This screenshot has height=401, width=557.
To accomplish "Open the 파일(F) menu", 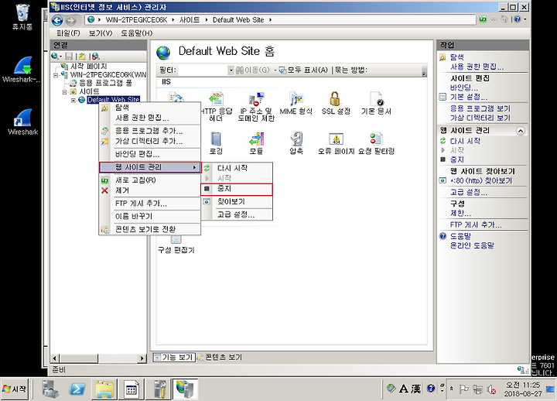I will tap(68, 33).
